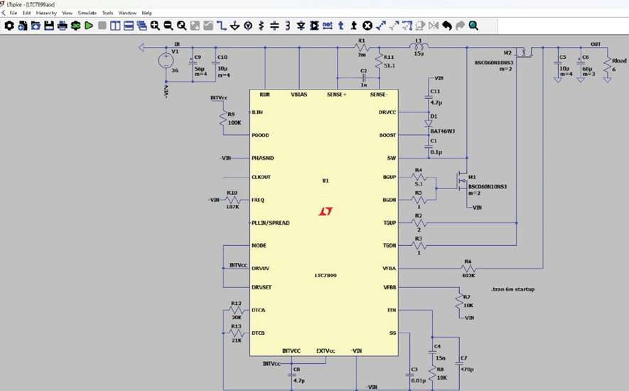Open the settings gear icon

coord(9,26)
